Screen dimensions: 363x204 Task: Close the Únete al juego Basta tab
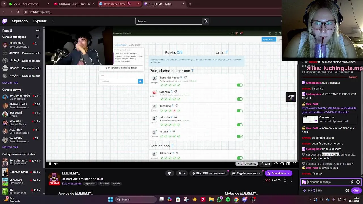tap(138, 4)
